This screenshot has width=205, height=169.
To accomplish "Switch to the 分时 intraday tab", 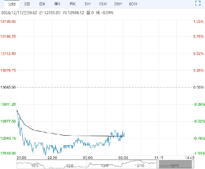I will click(7, 4).
